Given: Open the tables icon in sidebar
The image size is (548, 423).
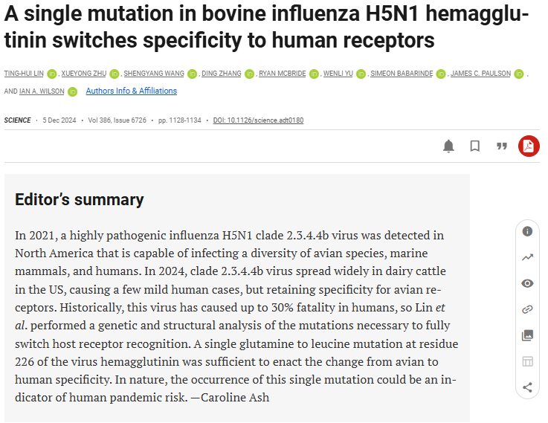Looking at the screenshot, I should pyautogui.click(x=527, y=361).
